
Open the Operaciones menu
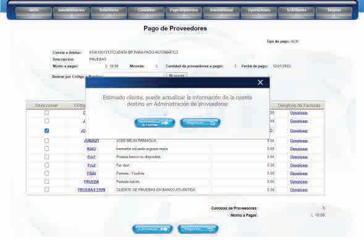click(x=259, y=12)
